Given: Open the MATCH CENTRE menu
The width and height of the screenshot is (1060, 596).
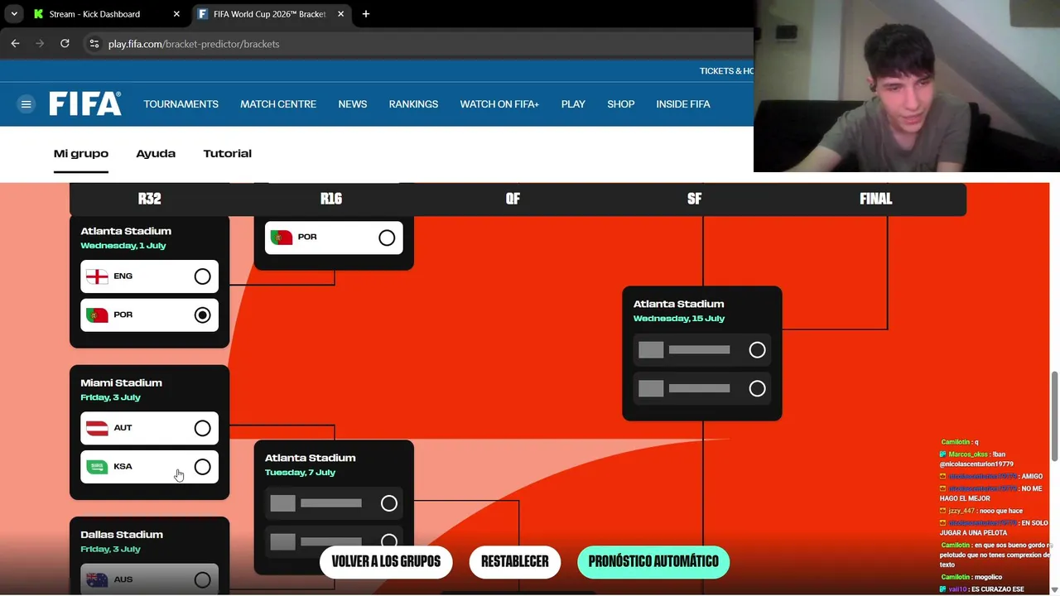Looking at the screenshot, I should click(x=278, y=104).
